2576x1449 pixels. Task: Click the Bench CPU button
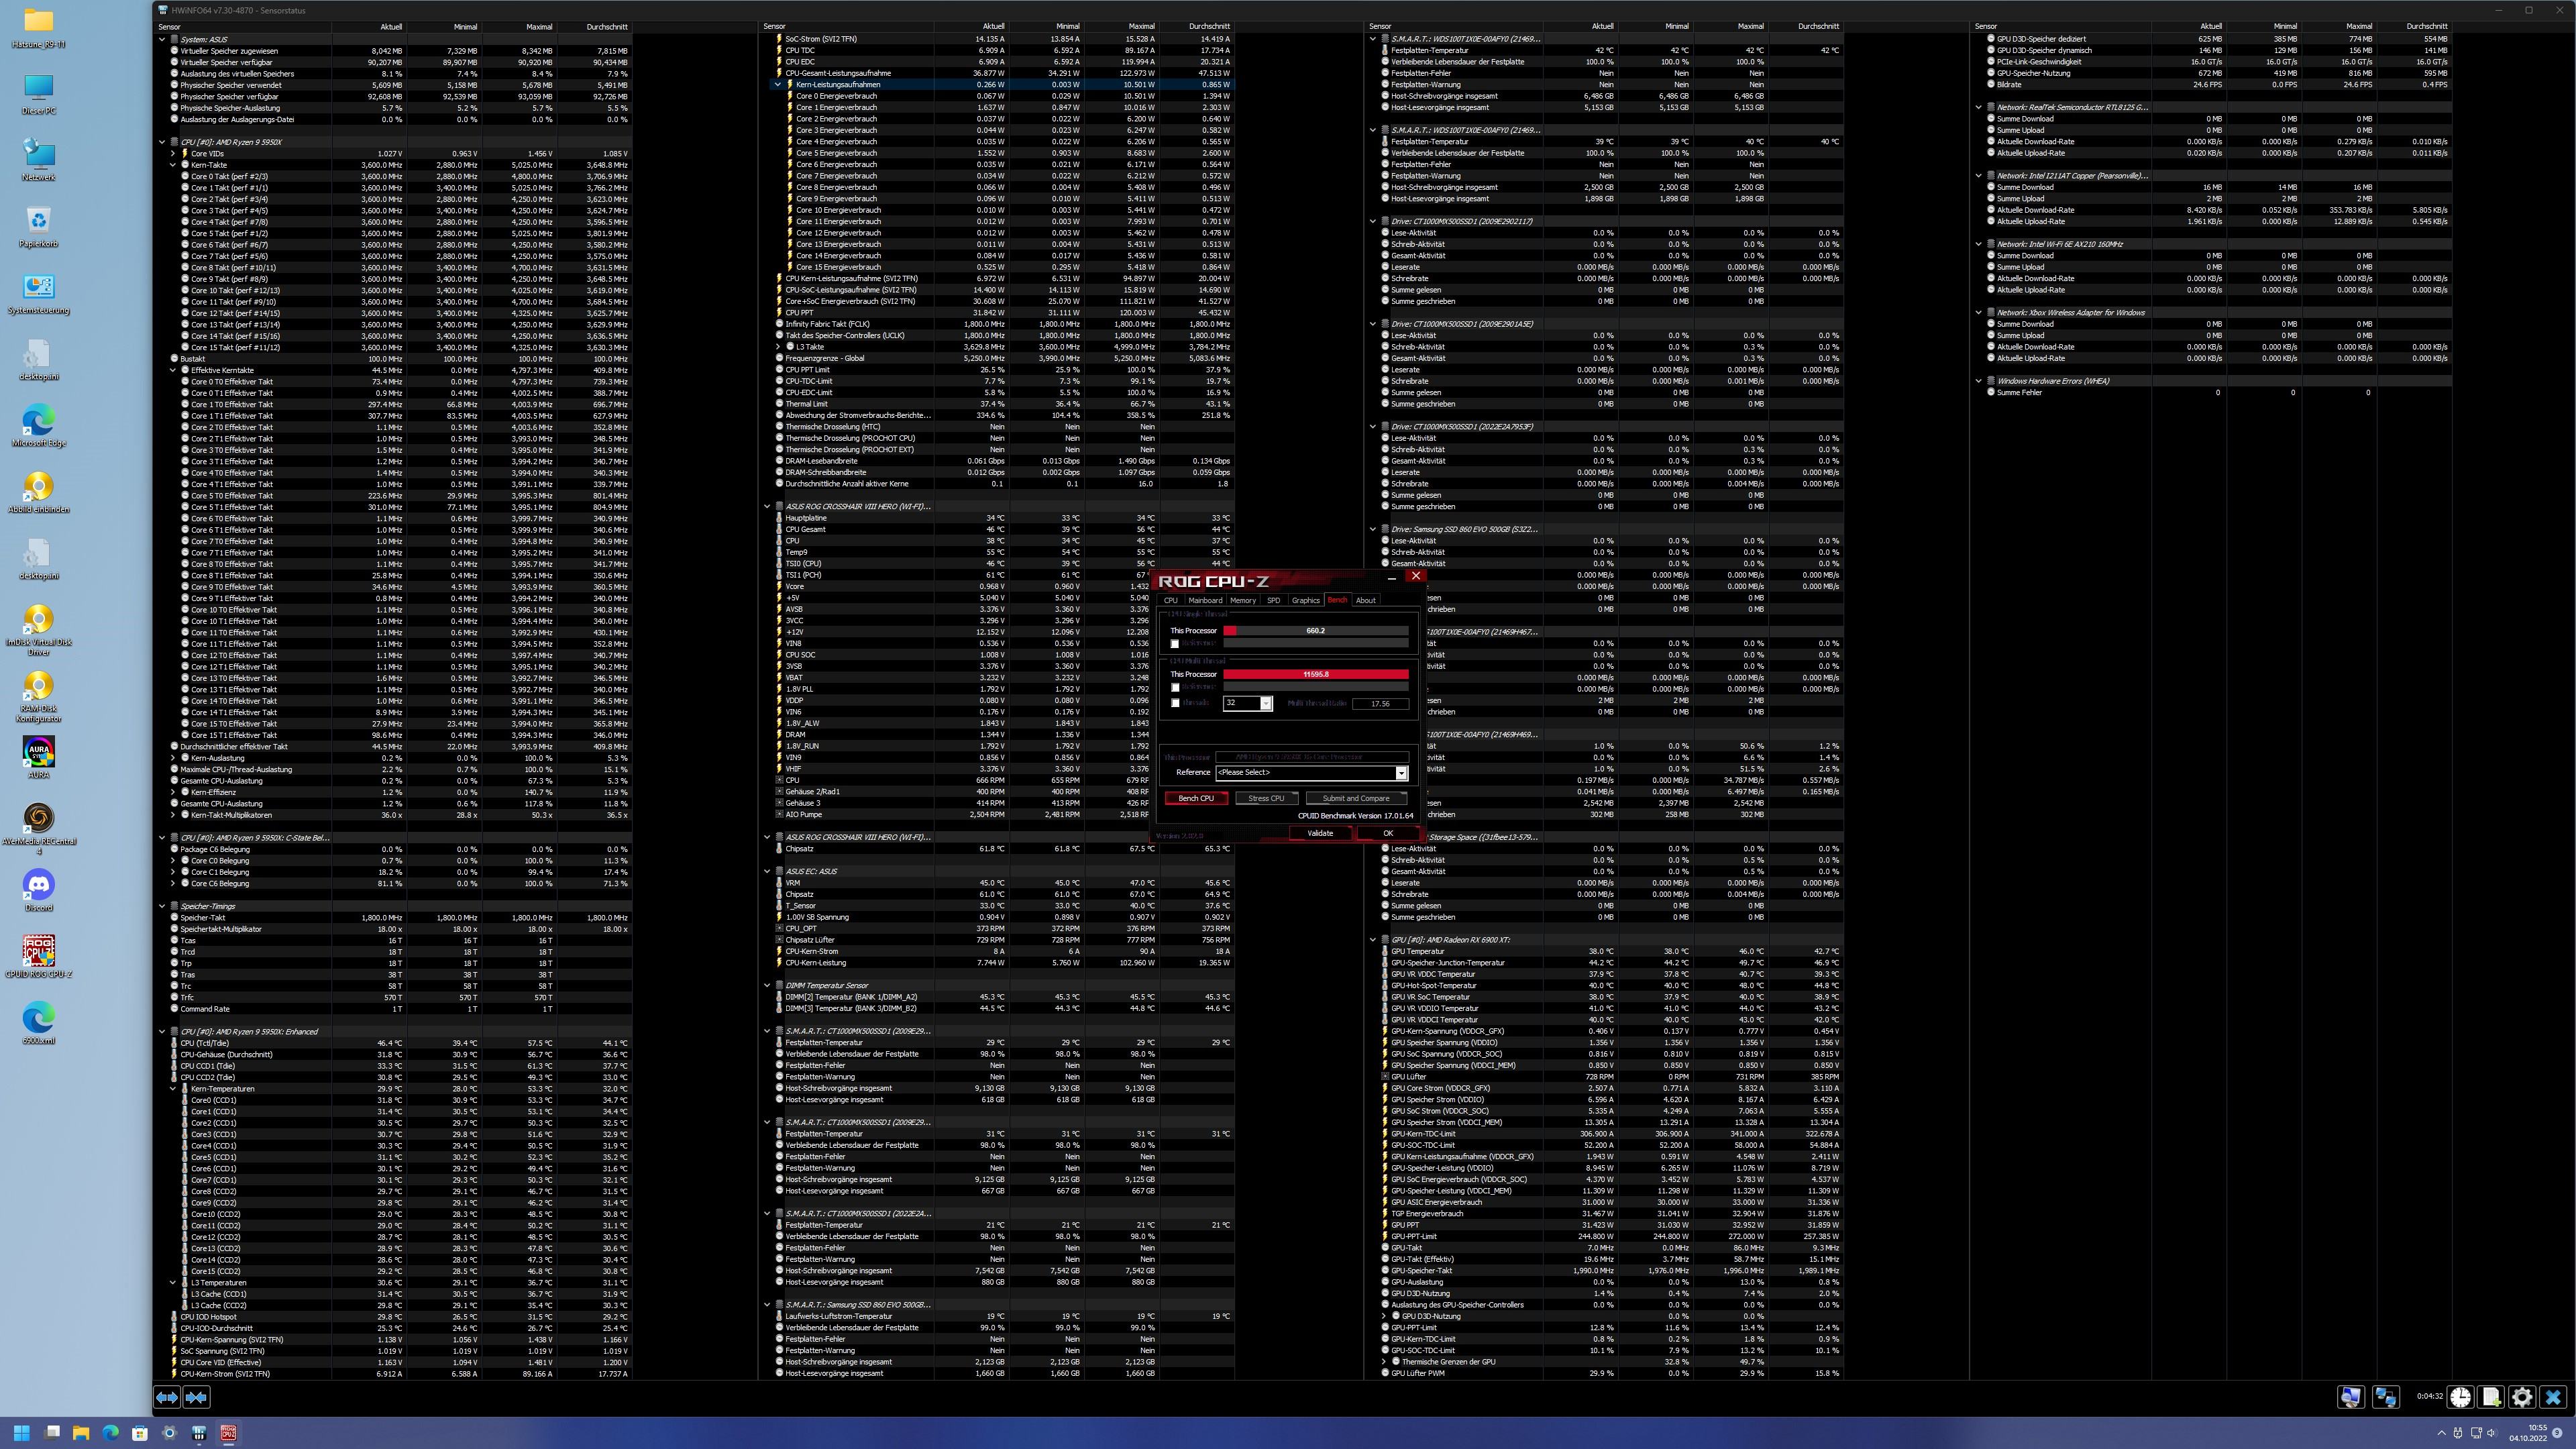1196,798
